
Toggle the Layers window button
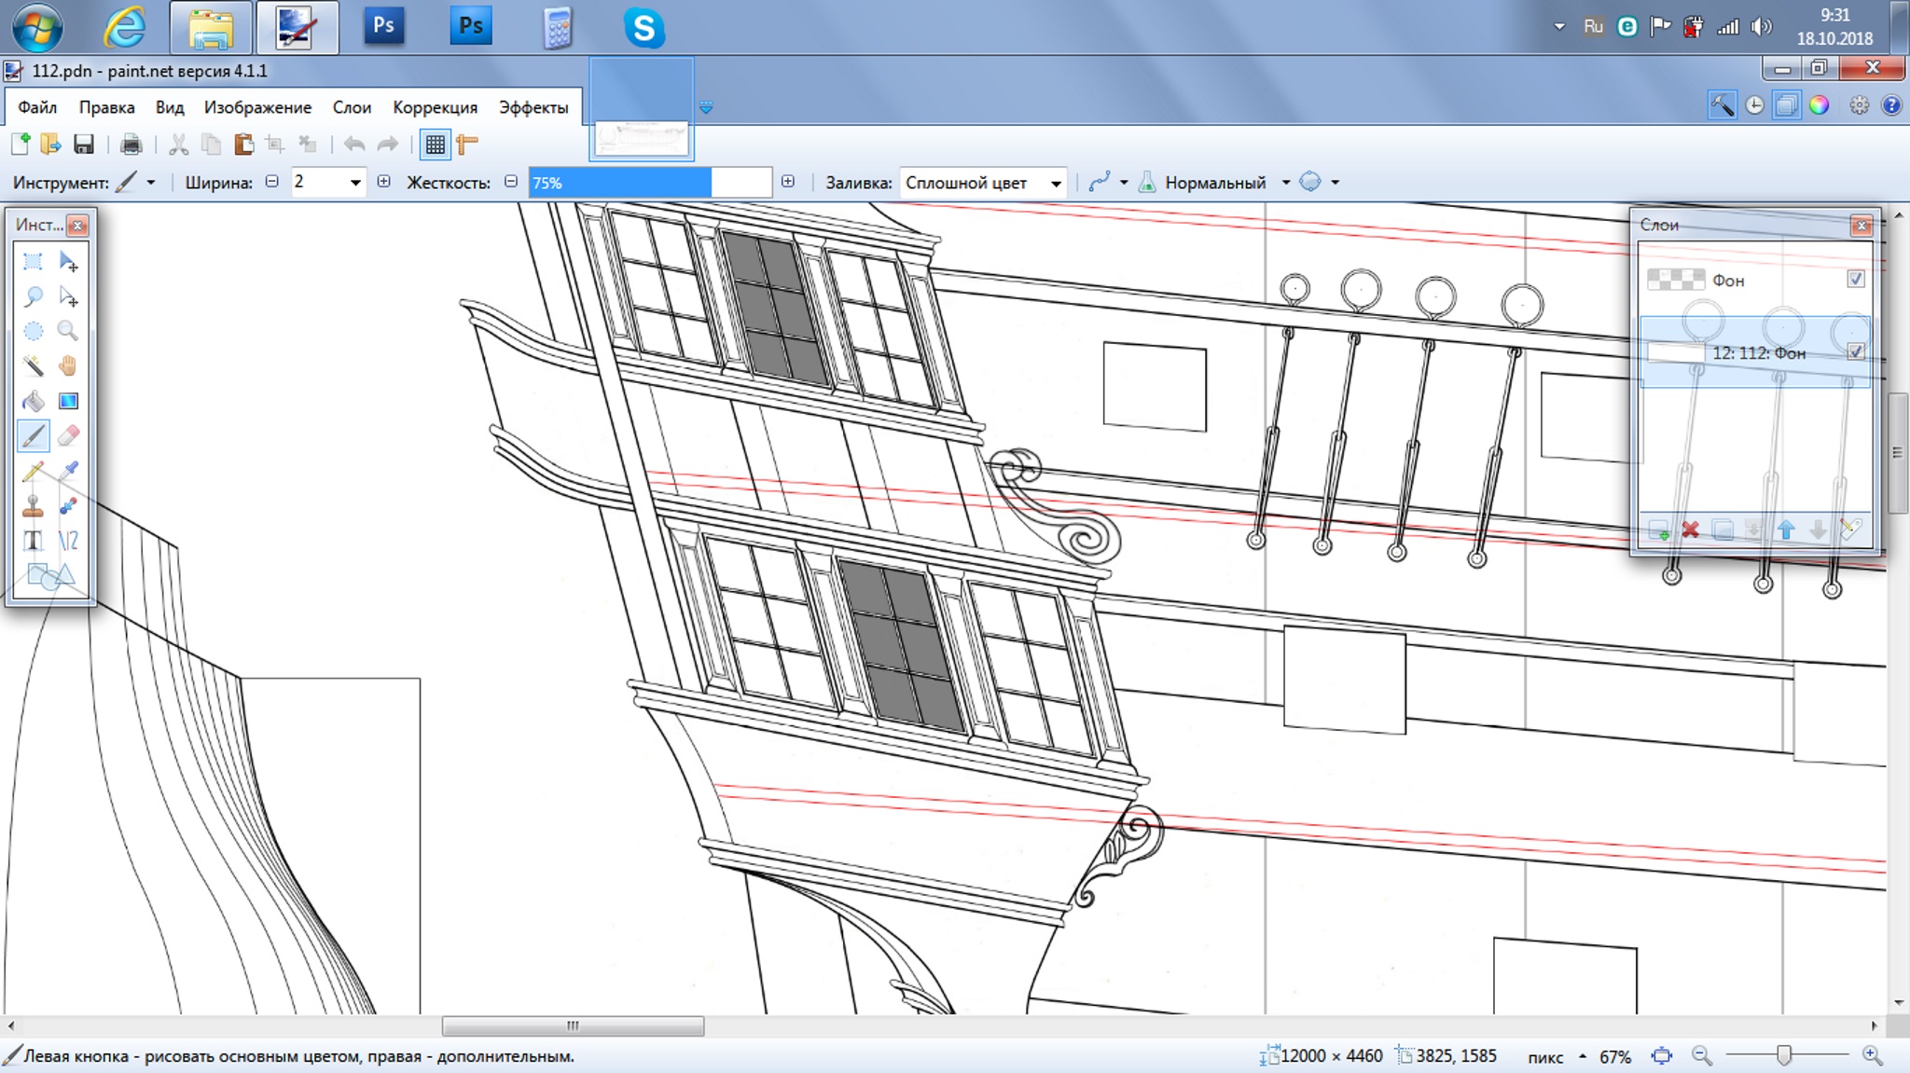tap(1786, 105)
